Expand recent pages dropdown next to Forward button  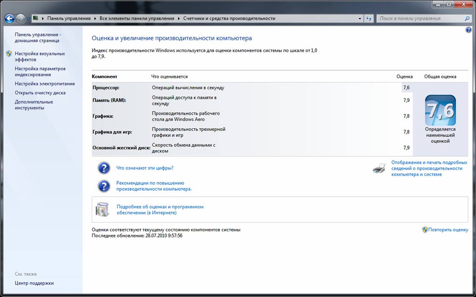(29, 19)
